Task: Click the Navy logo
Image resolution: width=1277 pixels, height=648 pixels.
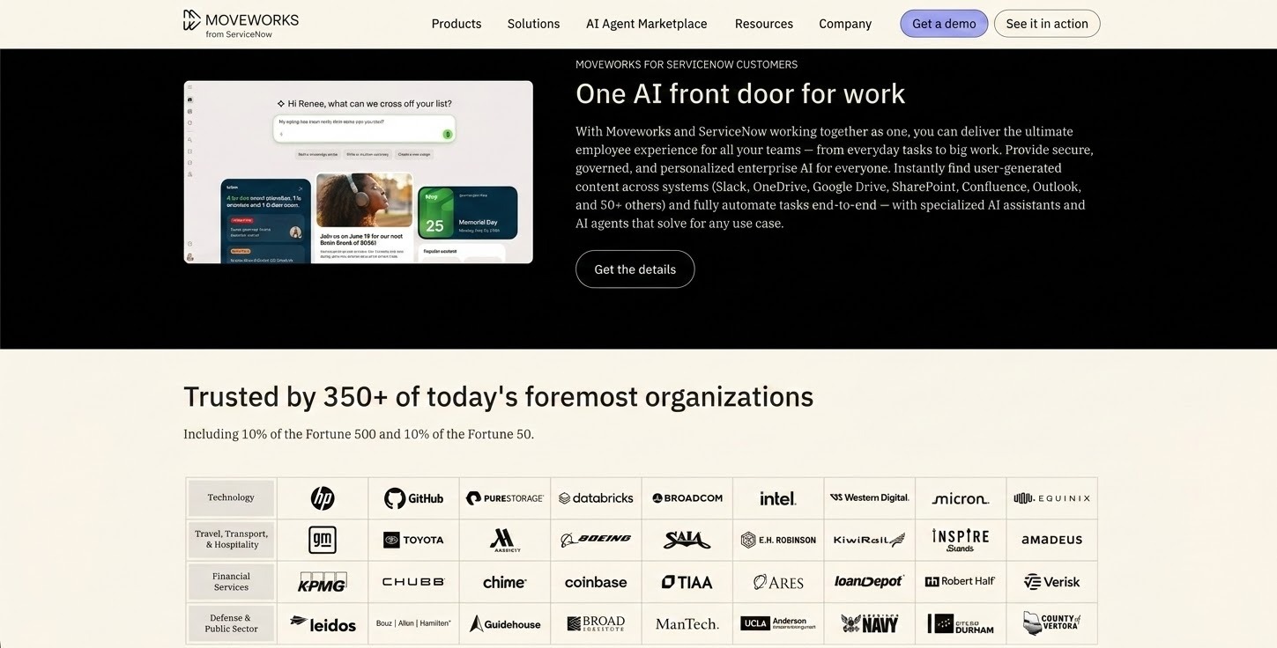Action: (869, 623)
